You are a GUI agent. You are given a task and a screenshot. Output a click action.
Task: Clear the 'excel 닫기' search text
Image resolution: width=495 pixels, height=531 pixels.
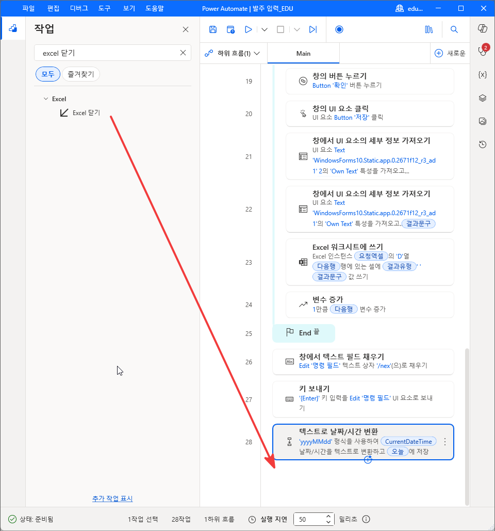(183, 53)
